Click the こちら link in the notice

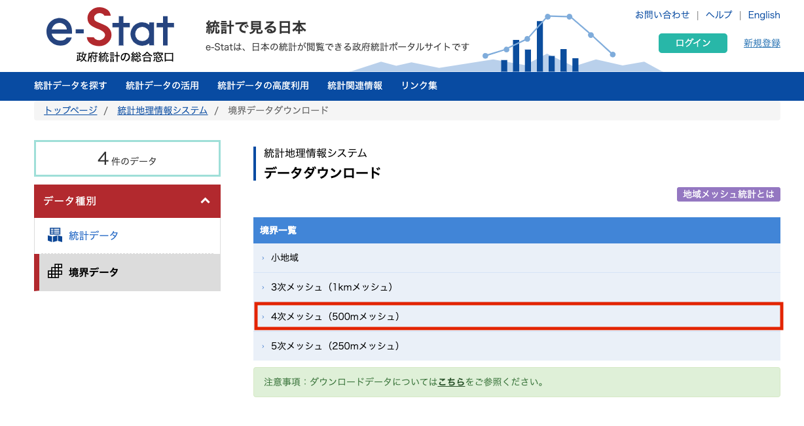(452, 382)
